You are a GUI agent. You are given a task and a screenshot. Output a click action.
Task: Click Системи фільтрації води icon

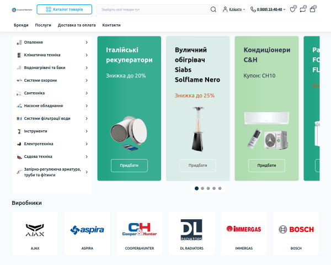pyautogui.click(x=19, y=118)
